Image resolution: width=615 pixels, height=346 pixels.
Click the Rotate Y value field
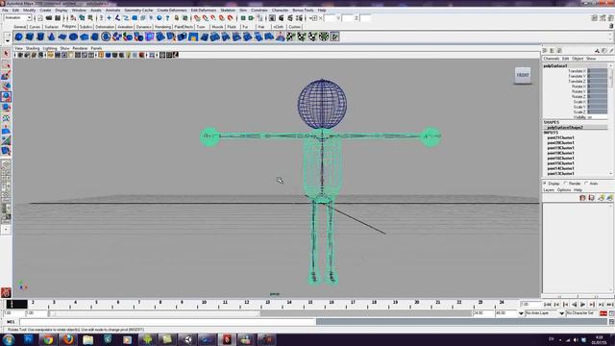click(x=597, y=91)
